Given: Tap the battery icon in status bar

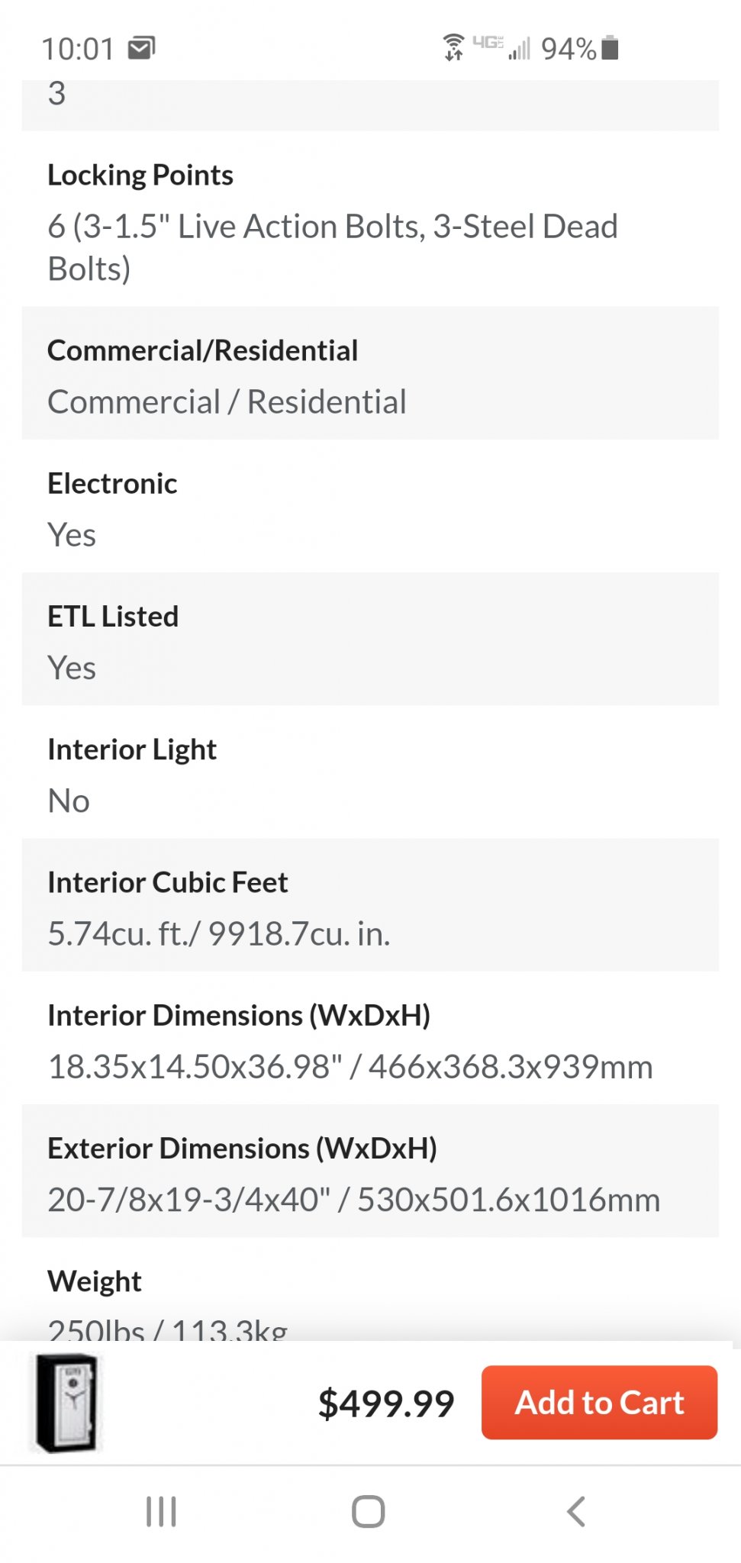Looking at the screenshot, I should (x=610, y=47).
